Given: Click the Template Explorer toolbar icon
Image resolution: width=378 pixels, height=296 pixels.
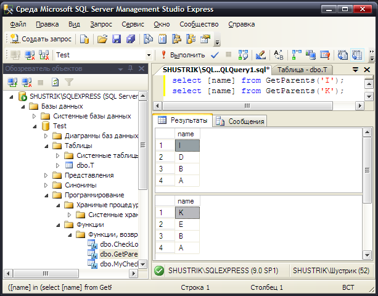Looking at the screenshot, I should pyautogui.click(x=191, y=39).
